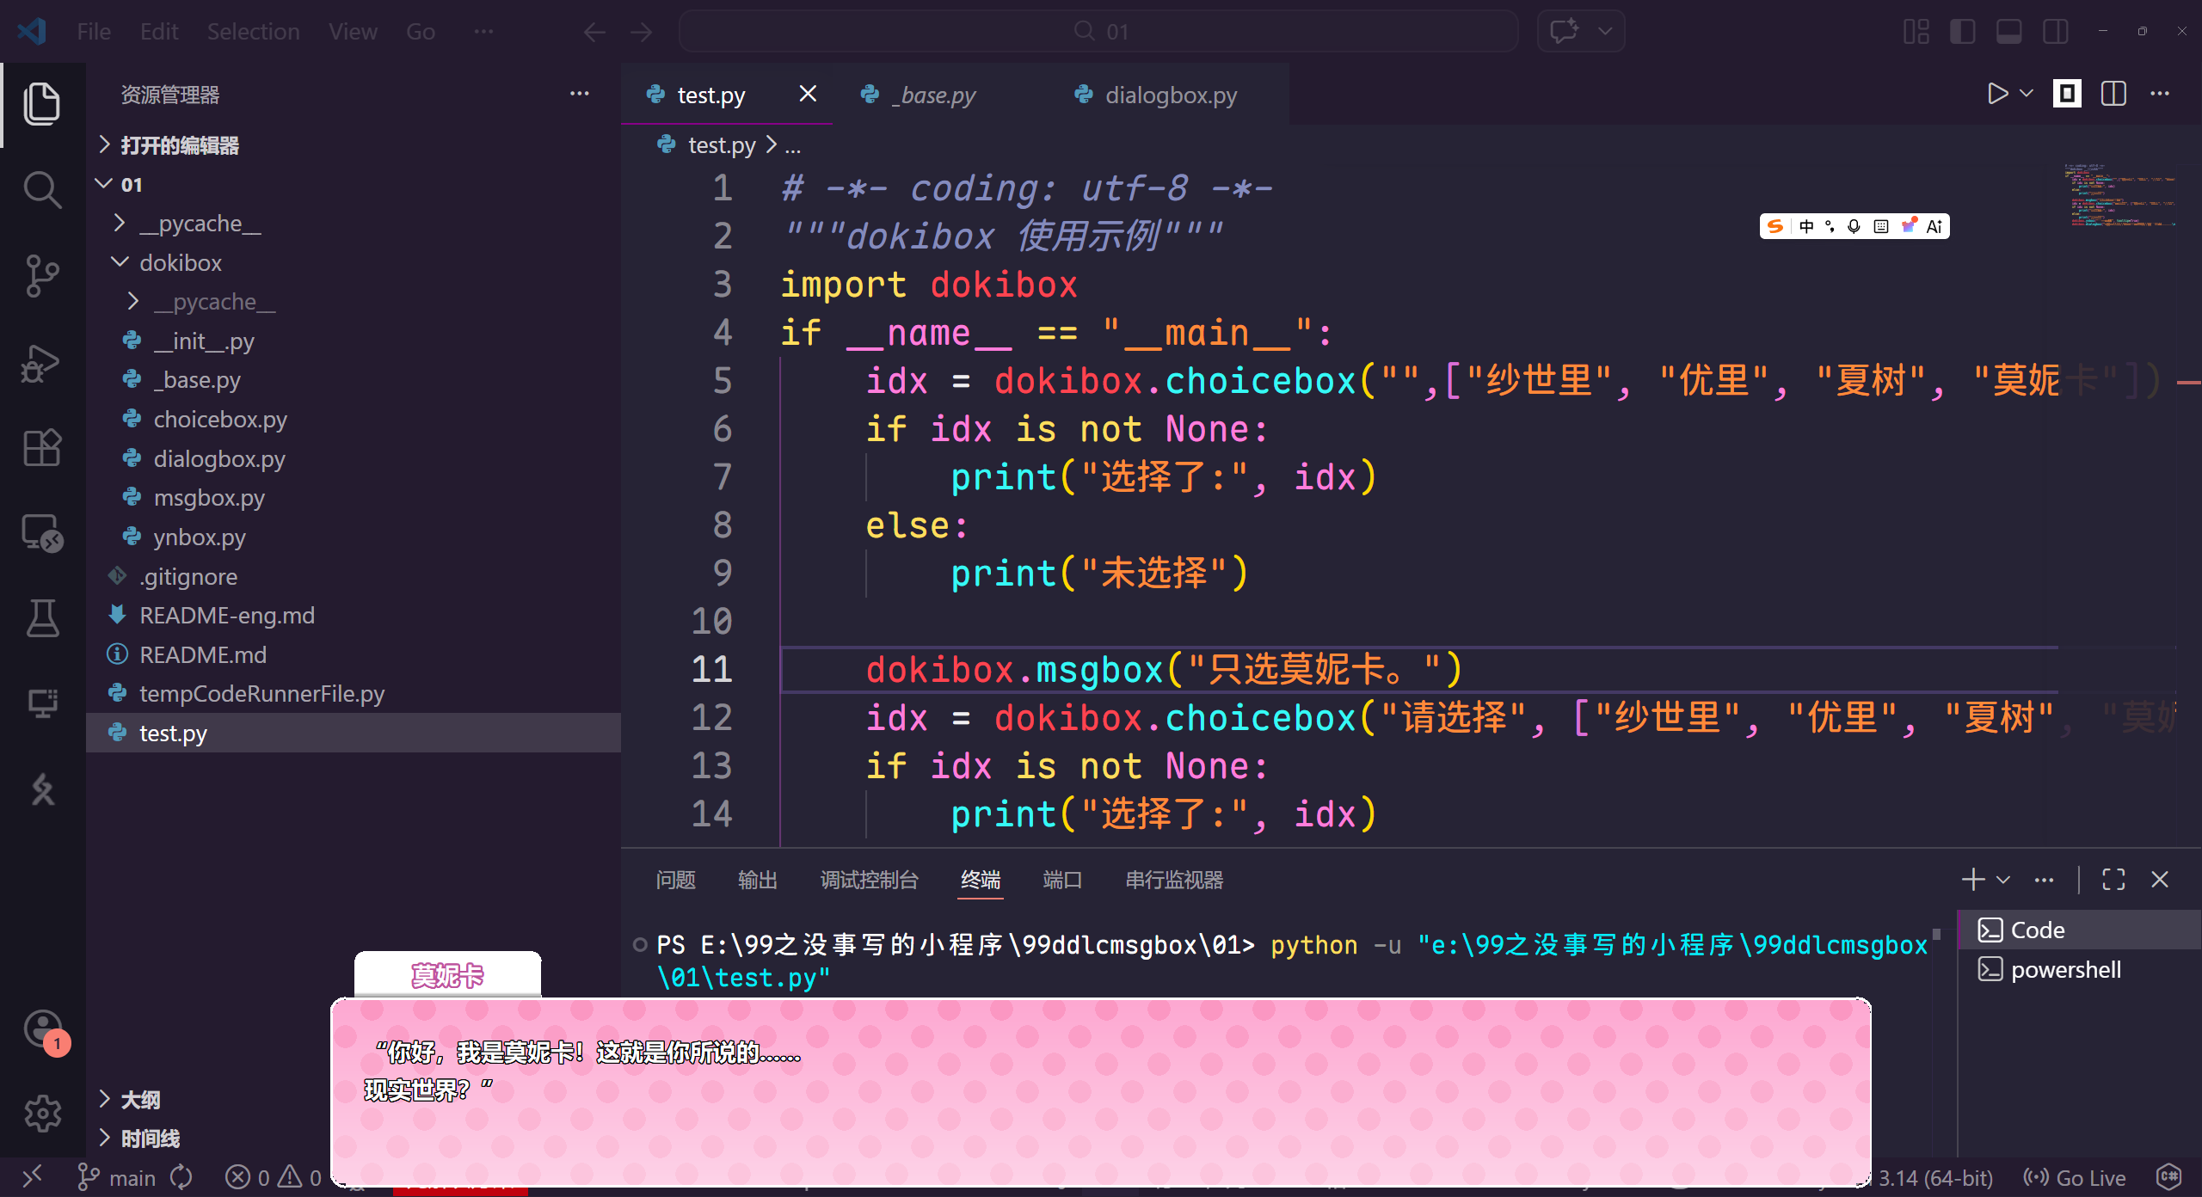Toggle secondary side bar visibility

click(2056, 32)
